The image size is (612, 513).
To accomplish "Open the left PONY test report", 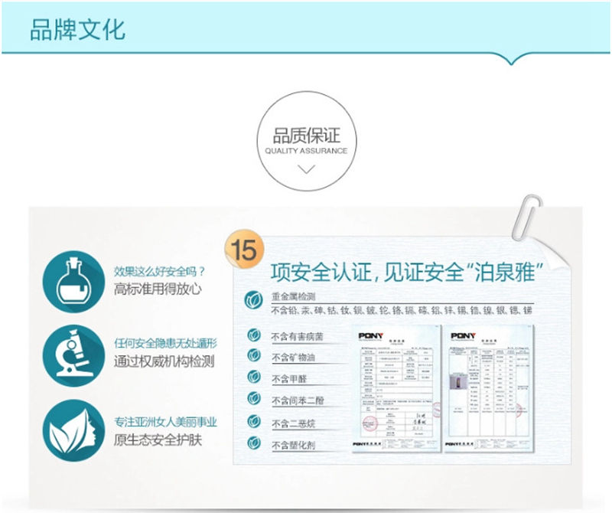I will click(x=396, y=389).
